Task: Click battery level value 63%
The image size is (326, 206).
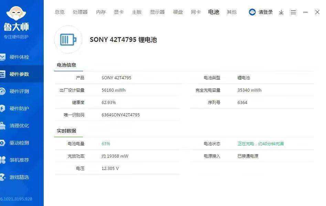Action: [106, 144]
